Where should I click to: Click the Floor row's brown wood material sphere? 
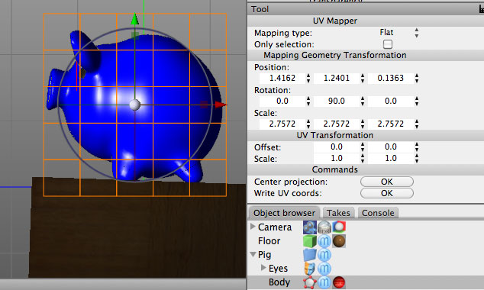point(339,241)
